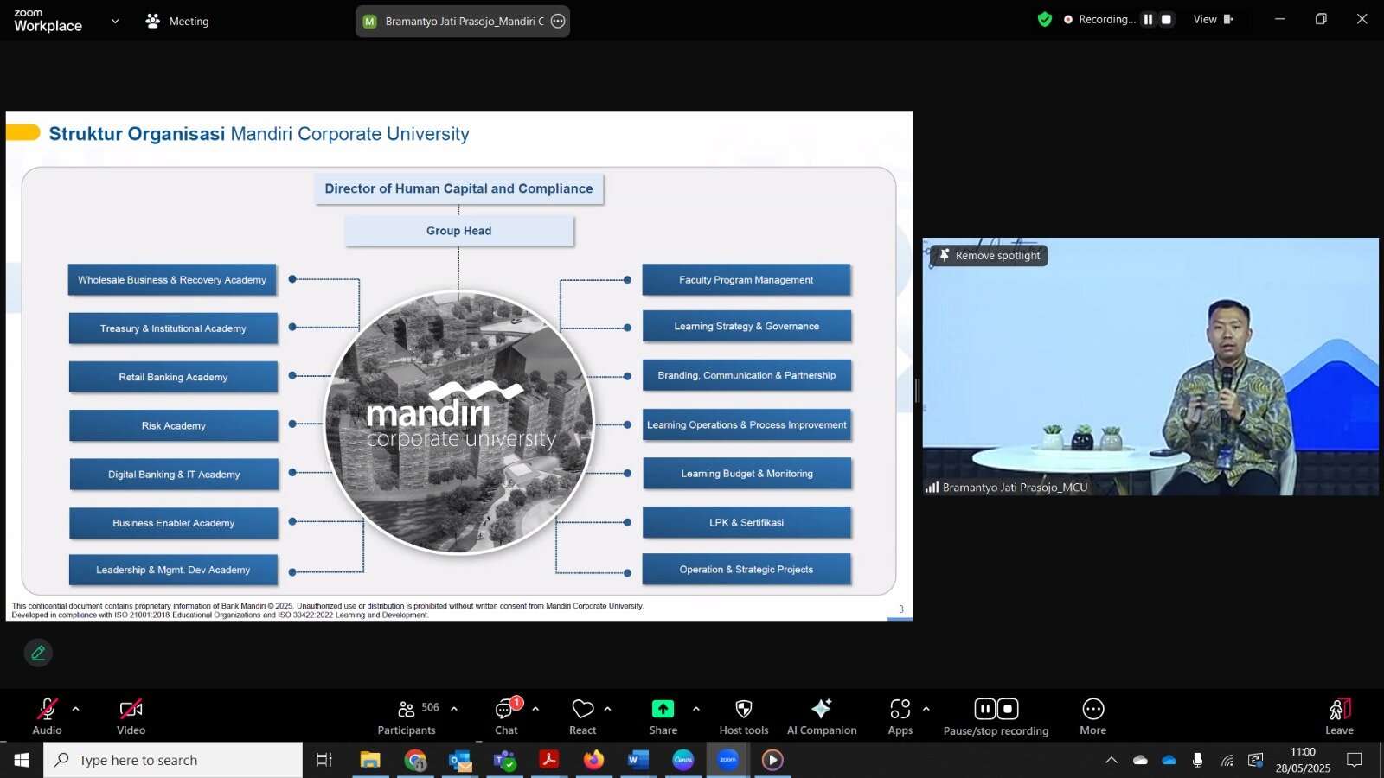Stop recording from top bar
Viewport: 1384px width, 778px height.
1166,19
